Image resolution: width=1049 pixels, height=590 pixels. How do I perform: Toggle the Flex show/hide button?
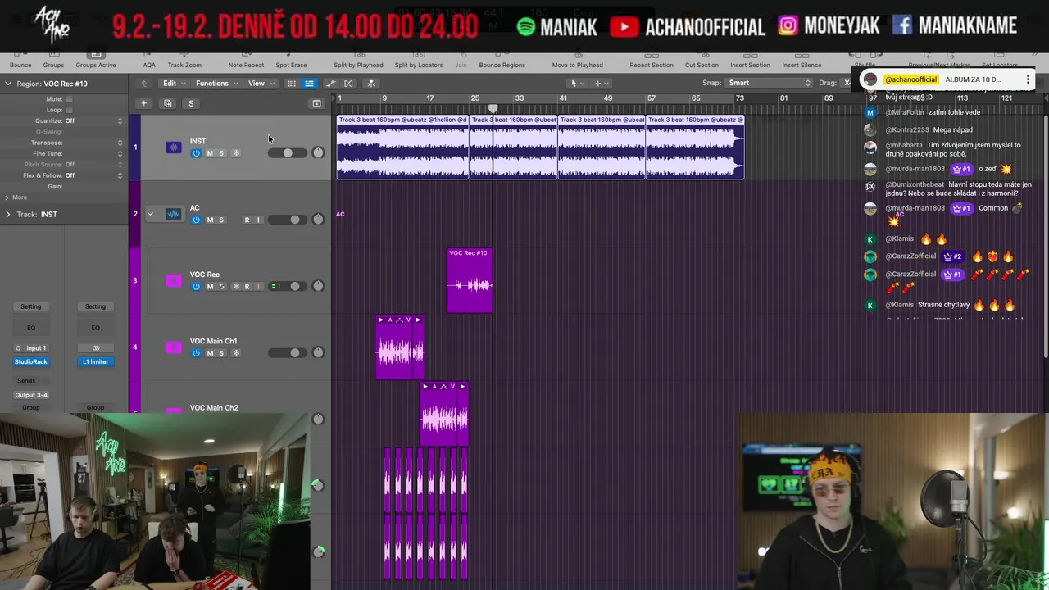coord(348,83)
